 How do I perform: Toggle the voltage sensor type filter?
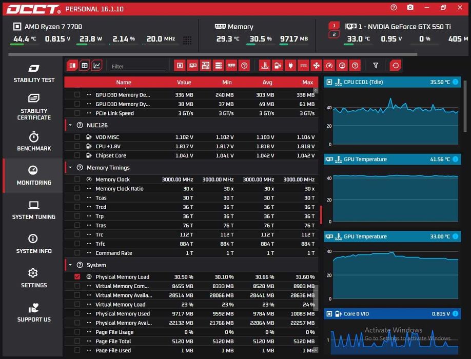278,66
